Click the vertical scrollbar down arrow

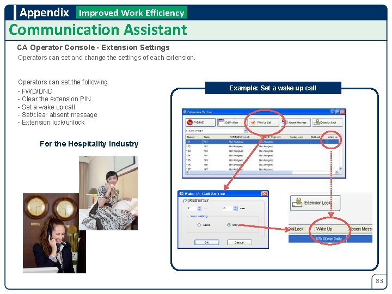coord(340,169)
